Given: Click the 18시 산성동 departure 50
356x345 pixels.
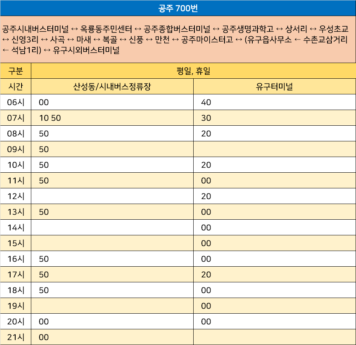Looking at the screenshot, I should [x=43, y=291].
